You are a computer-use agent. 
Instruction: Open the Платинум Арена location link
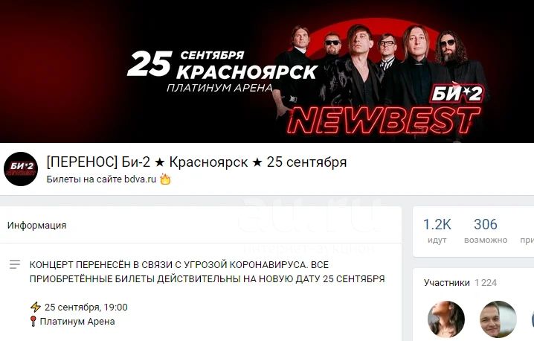[77, 321]
